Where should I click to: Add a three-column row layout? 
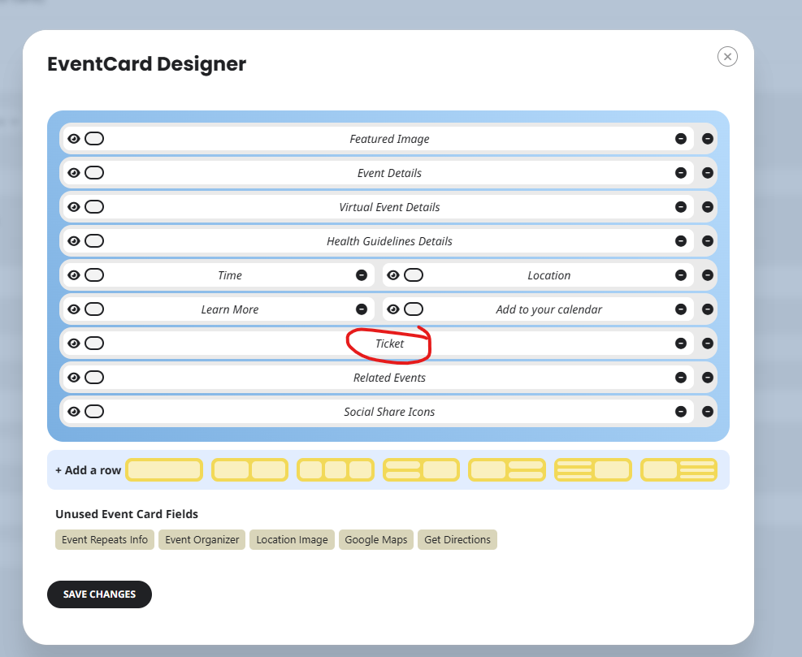coord(336,470)
